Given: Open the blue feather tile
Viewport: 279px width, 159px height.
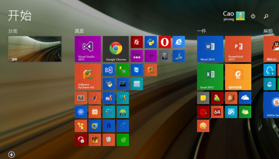Looking at the screenshot, I should (x=123, y=126).
